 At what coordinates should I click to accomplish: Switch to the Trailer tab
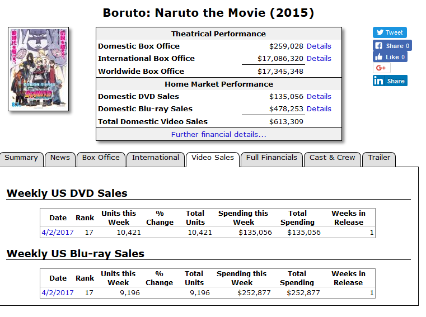pyautogui.click(x=379, y=158)
